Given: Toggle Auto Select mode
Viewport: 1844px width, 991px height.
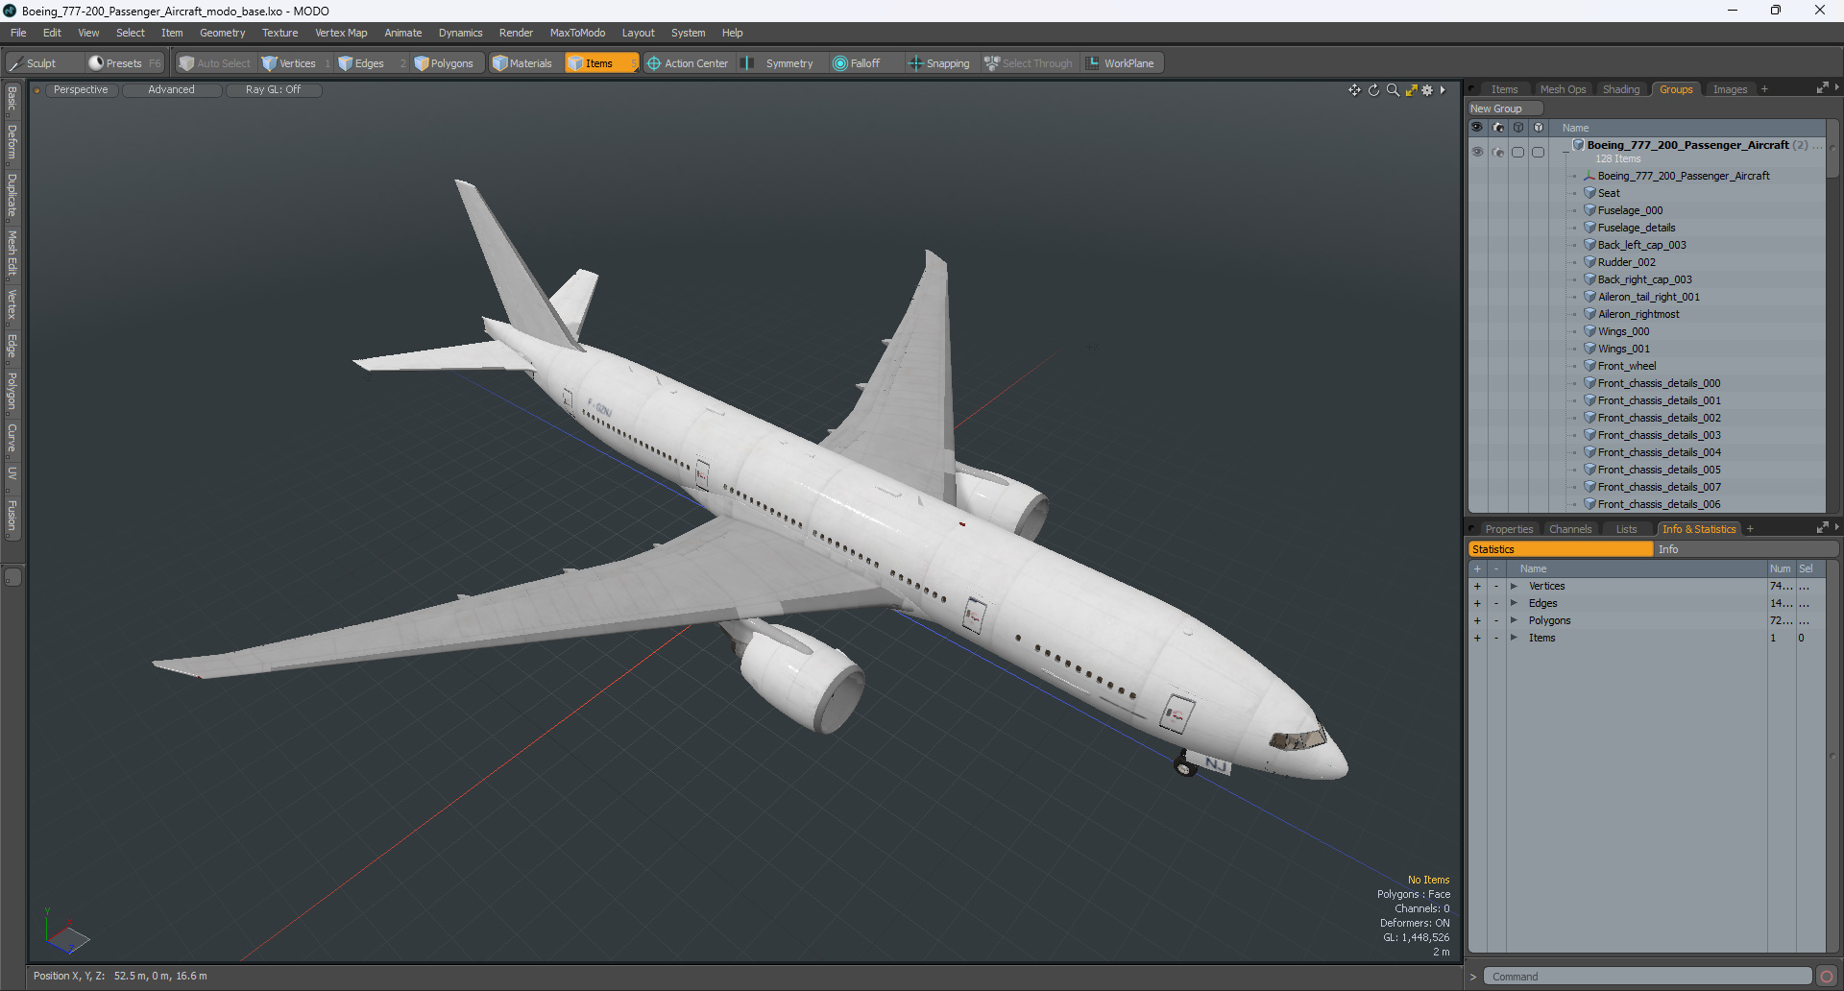Looking at the screenshot, I should 216,63.
